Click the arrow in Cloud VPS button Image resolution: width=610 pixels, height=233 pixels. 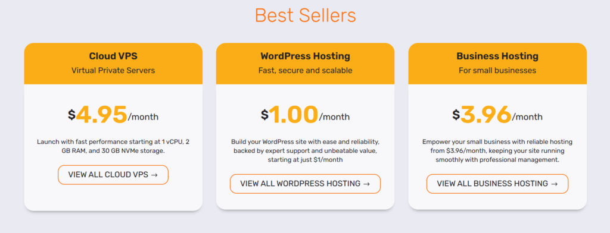(154, 175)
